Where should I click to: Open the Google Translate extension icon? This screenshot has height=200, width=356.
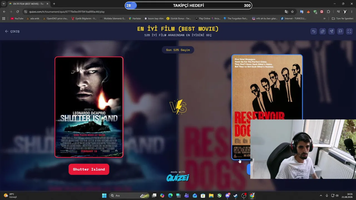(301, 12)
